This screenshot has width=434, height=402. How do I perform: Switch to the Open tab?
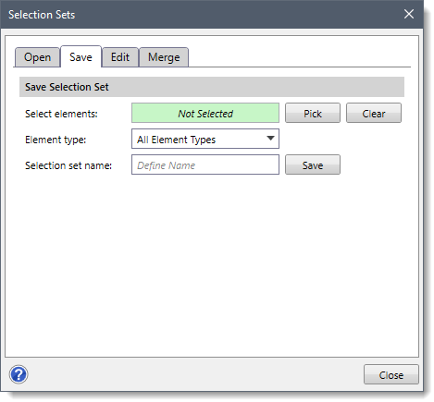click(x=37, y=57)
